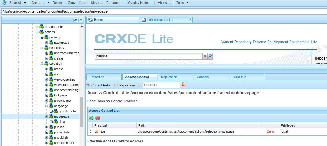
Task: Switch to the Properties tab
Action: [x=104, y=77]
